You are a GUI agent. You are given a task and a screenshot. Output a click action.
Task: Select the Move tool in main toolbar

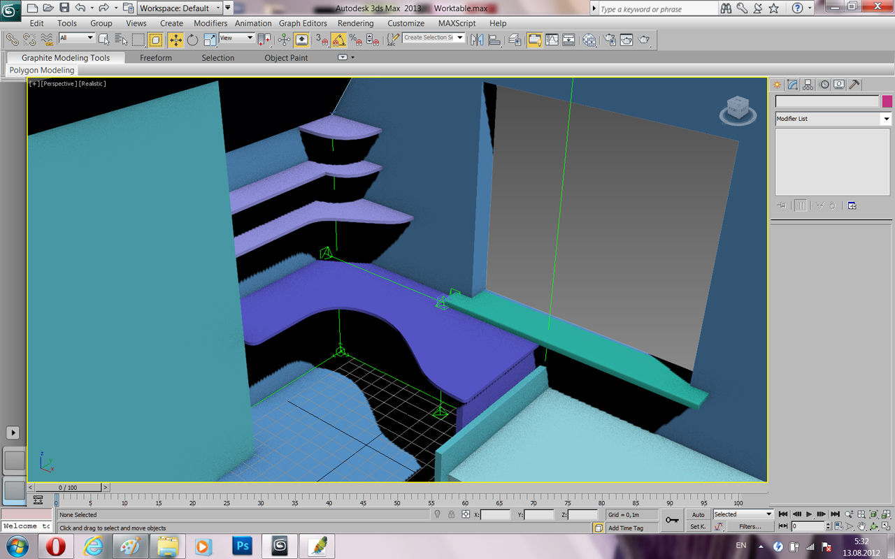click(x=175, y=40)
